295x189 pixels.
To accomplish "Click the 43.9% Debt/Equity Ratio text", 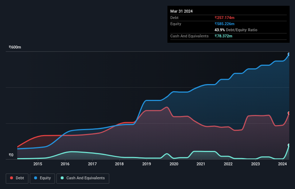I will (236, 30).
